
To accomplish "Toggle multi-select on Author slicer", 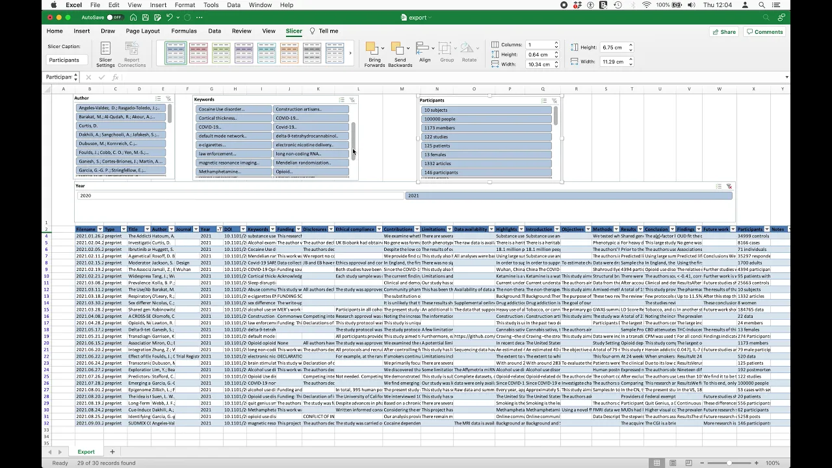I will tap(158, 99).
